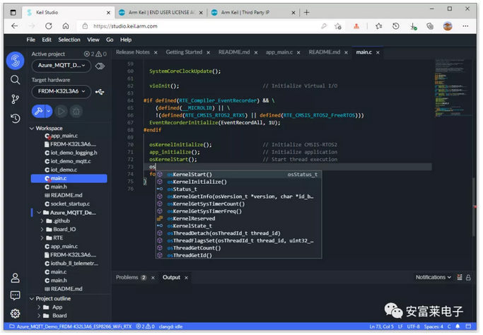Expand the .github folder

click(42, 221)
